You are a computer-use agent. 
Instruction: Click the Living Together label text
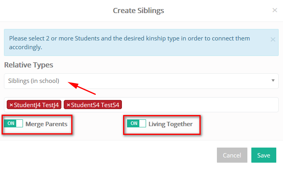[171, 124]
